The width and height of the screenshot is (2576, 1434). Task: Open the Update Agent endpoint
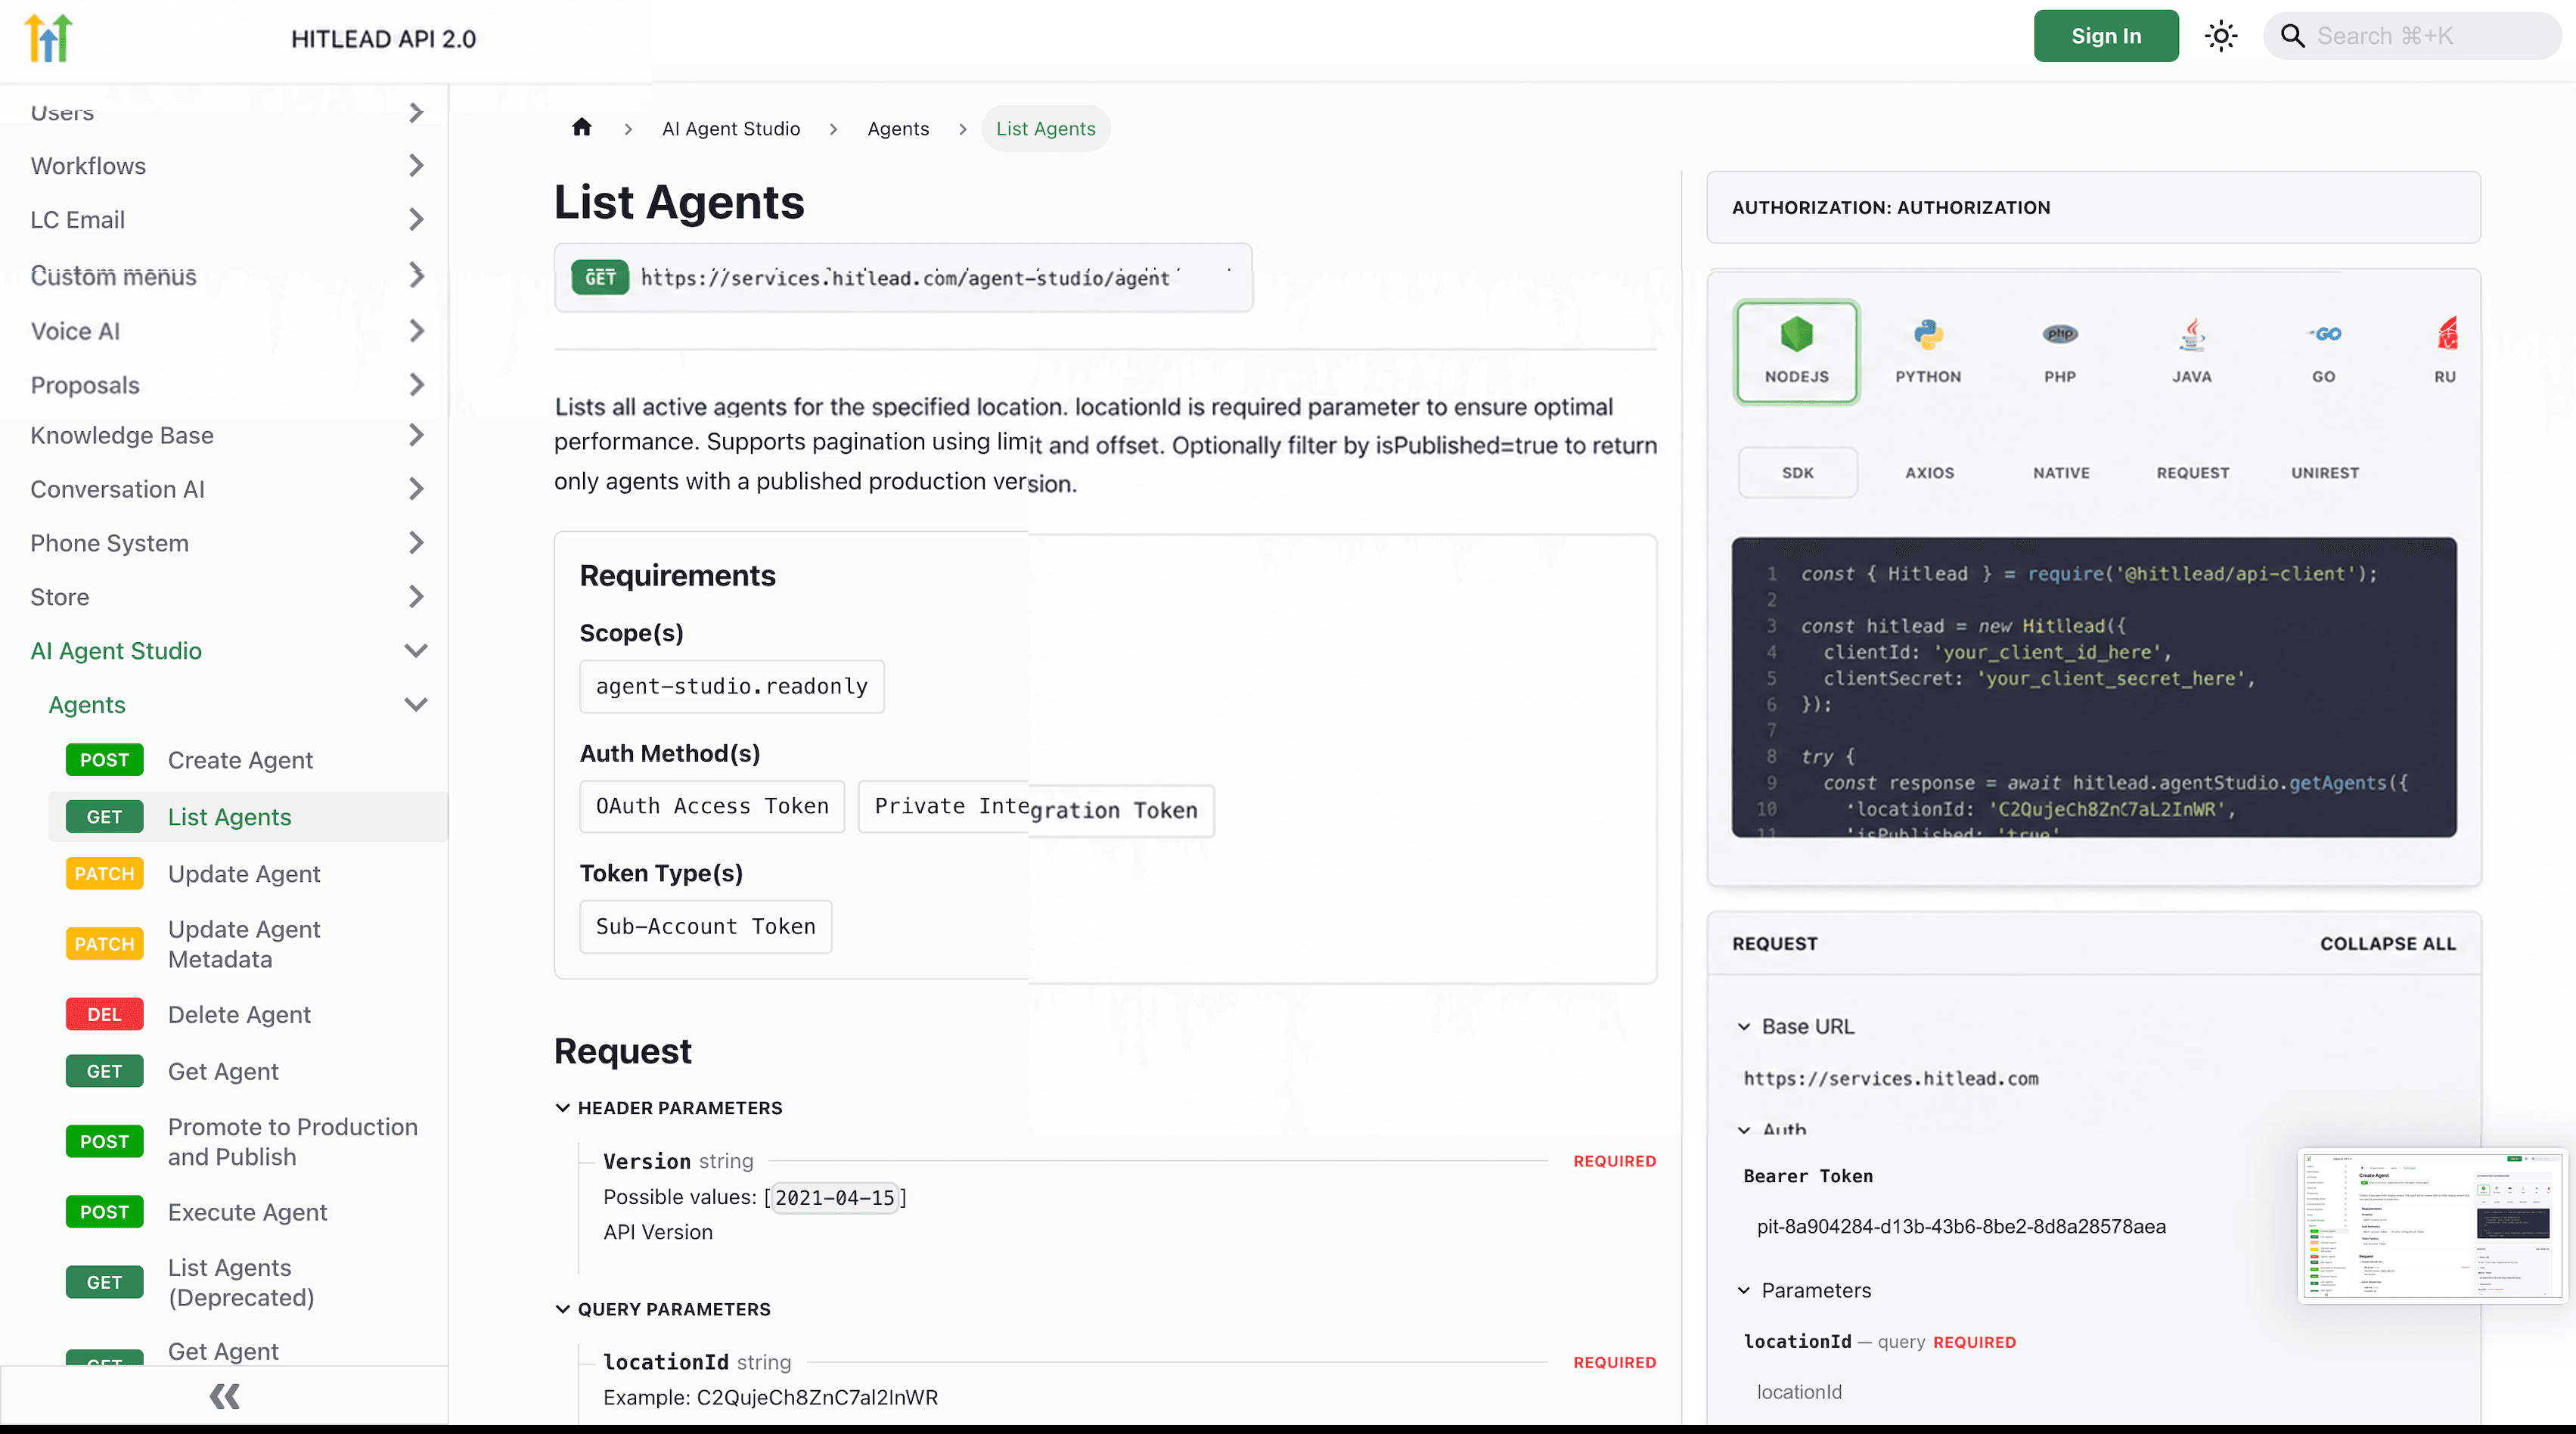pyautogui.click(x=244, y=874)
